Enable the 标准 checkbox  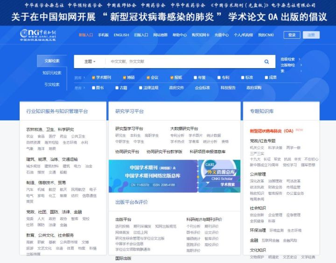[243, 77]
